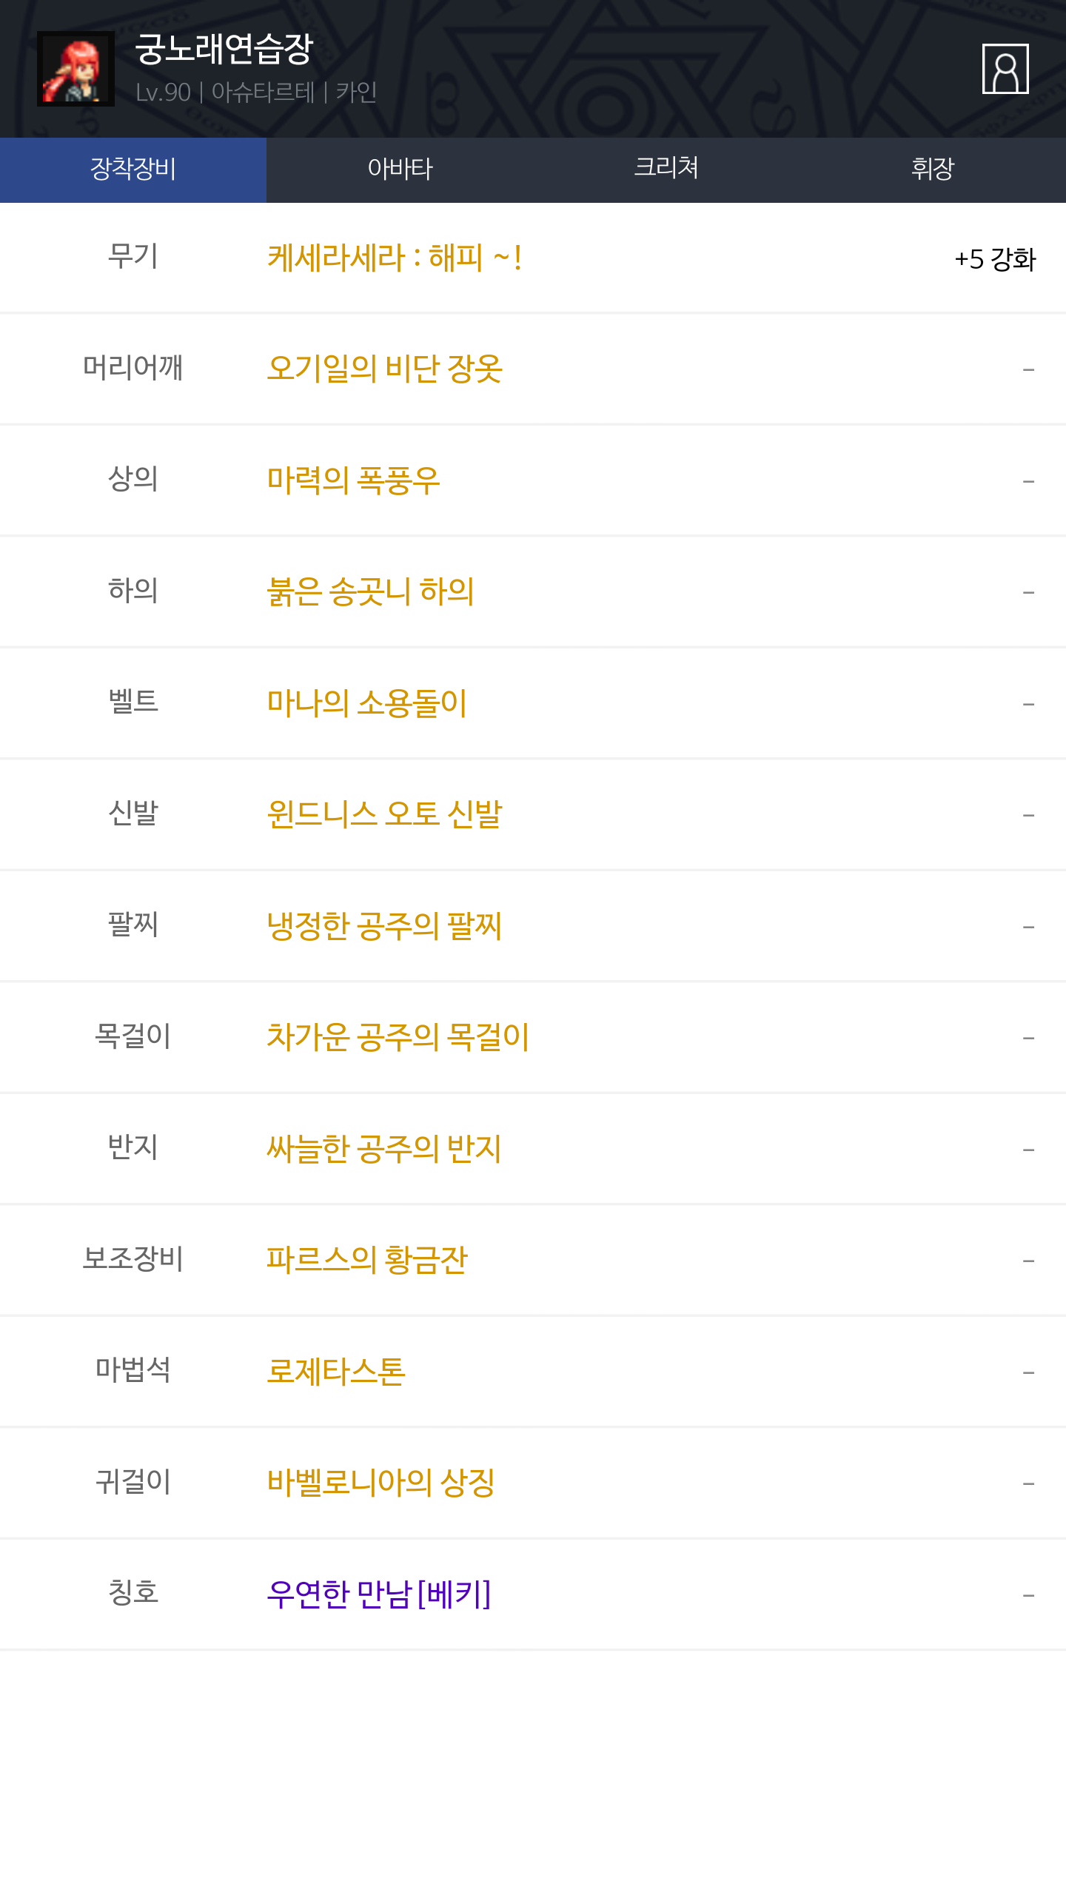The image size is (1066, 1895).
Task: View 파르스의 황금잔 sub-equipment
Action: (x=366, y=1260)
